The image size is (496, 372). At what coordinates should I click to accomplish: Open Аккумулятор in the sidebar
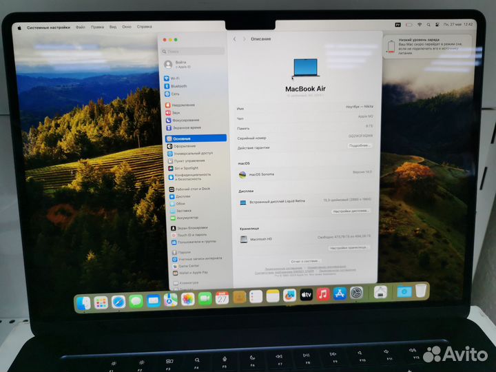coord(184,218)
